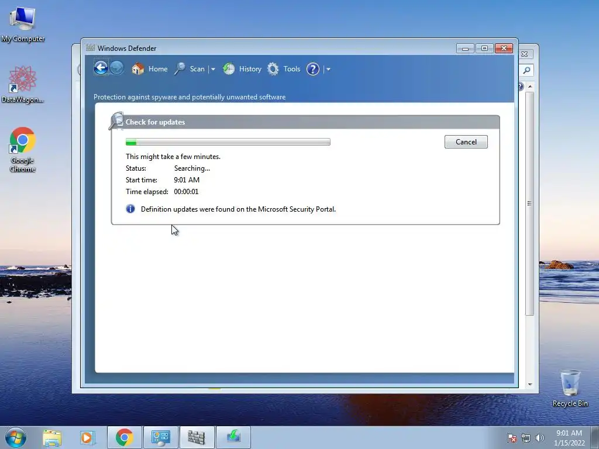The image size is (599, 449).
Task: Open the Windows Start menu orb
Action: click(16, 437)
